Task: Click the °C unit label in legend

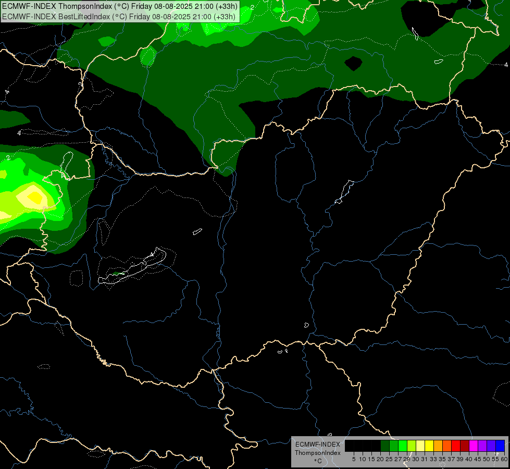Action: pos(318,461)
